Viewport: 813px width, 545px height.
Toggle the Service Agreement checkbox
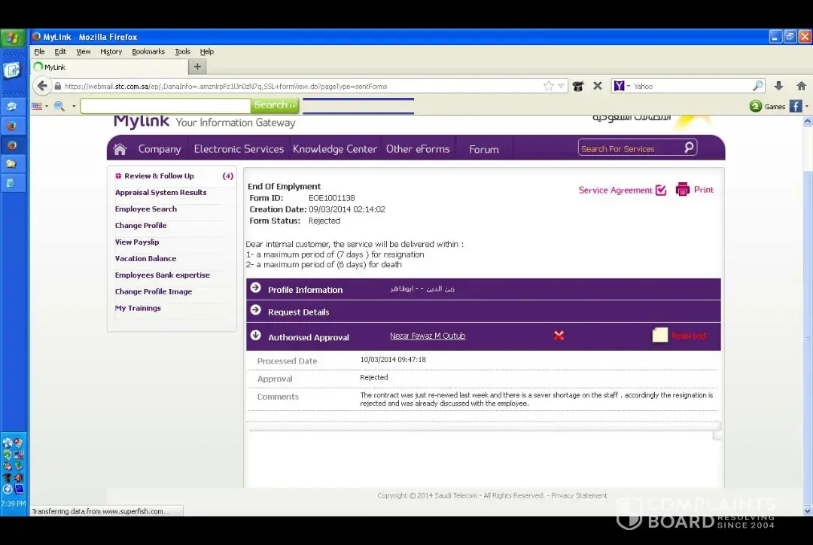pyautogui.click(x=661, y=190)
